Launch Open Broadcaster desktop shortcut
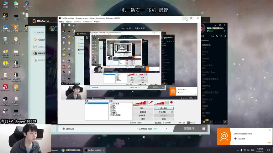 [5, 101]
